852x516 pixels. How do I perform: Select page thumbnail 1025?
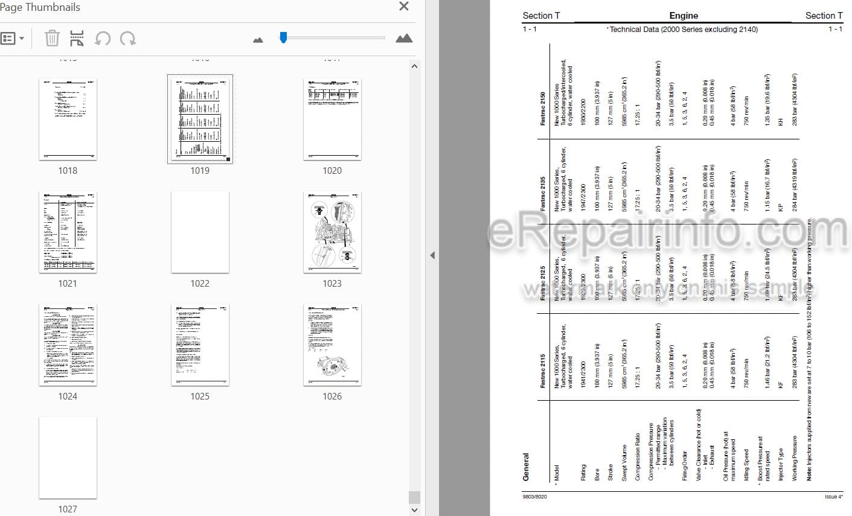[200, 345]
